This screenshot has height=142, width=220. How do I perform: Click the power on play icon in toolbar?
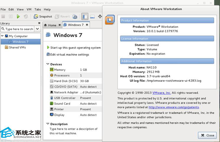tap(18, 16)
